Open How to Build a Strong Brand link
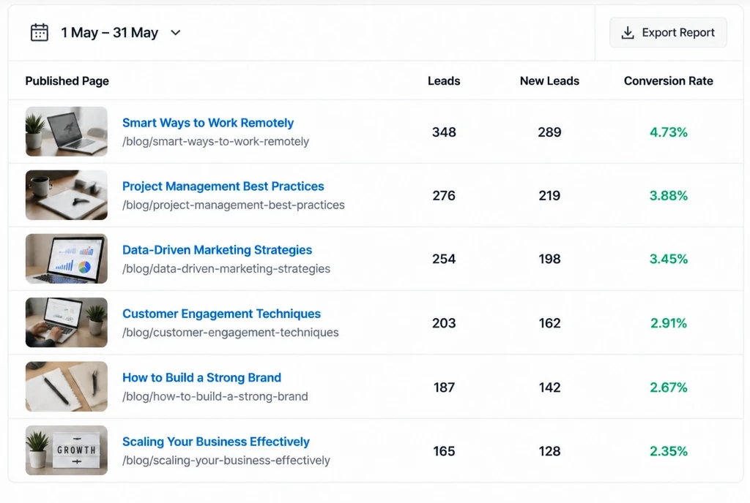The width and height of the screenshot is (750, 503). coord(202,377)
